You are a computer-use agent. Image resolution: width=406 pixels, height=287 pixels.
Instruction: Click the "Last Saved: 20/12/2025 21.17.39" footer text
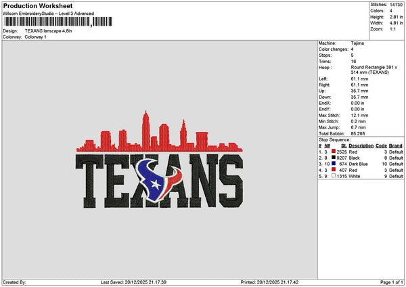tap(133, 282)
